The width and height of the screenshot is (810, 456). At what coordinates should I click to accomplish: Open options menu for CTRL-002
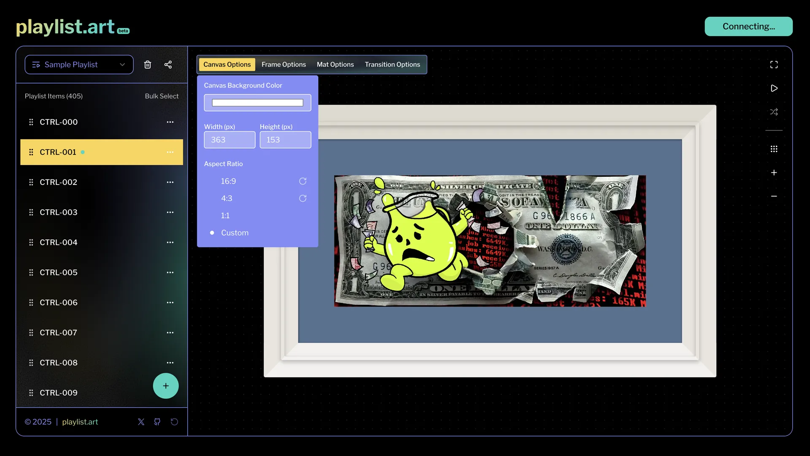coord(170,182)
